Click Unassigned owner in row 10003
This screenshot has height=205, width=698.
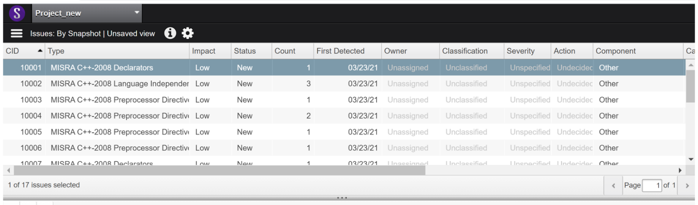pos(408,100)
